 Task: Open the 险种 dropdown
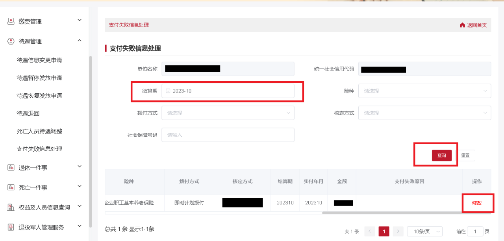(424, 91)
